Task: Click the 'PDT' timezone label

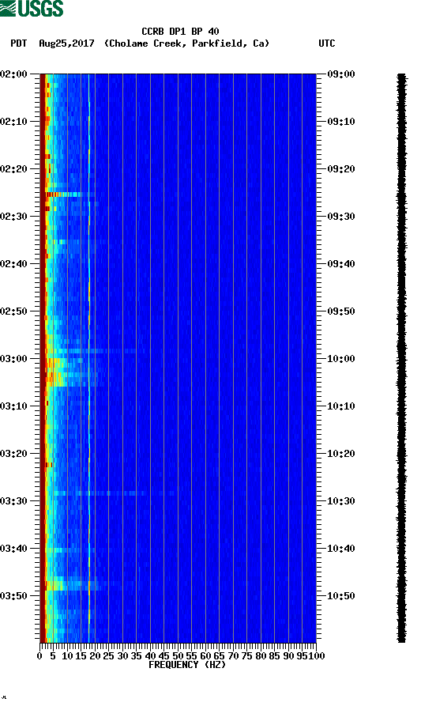Action: click(18, 43)
